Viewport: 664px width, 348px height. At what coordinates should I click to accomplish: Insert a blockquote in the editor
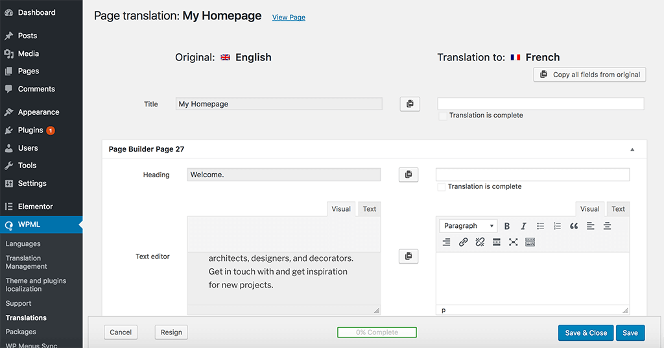coord(574,226)
